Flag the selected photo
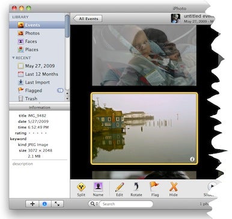This screenshot has height=219, width=232. [x=154, y=190]
